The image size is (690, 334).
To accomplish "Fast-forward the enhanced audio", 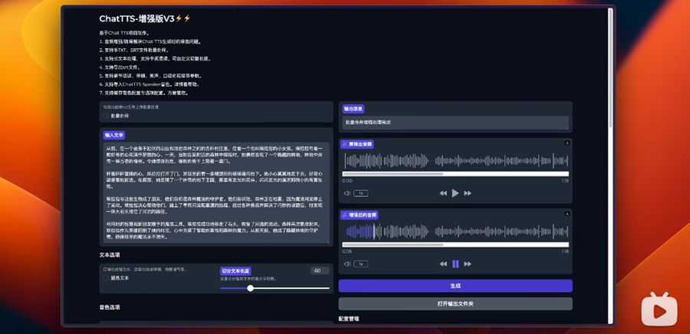I will coord(468,264).
